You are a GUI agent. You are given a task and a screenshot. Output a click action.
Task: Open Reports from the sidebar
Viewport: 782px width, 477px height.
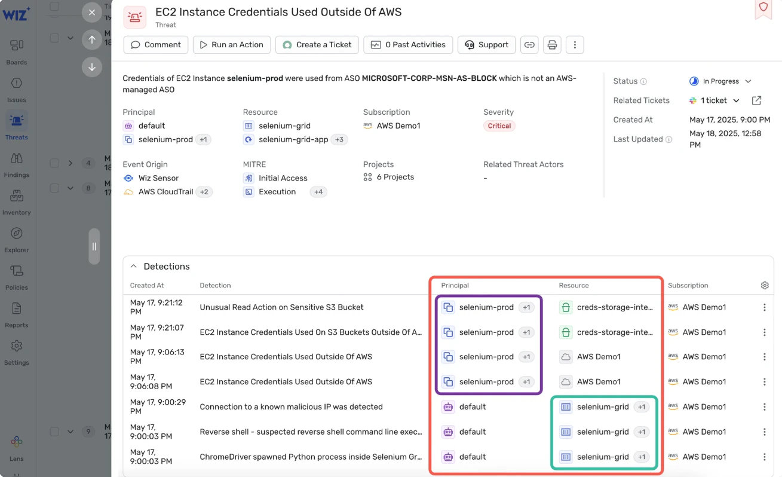coord(17,315)
